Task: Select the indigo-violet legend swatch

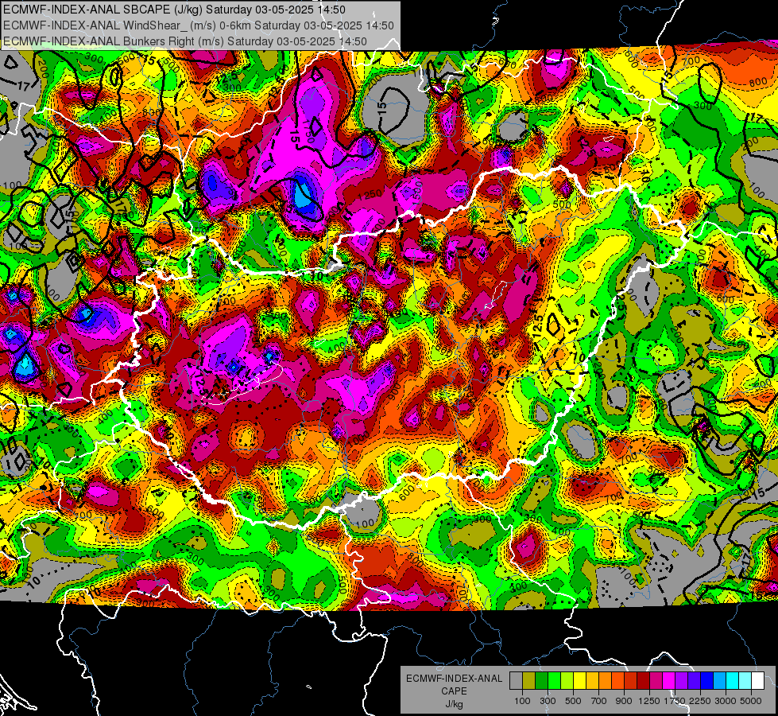Action: tap(694, 681)
